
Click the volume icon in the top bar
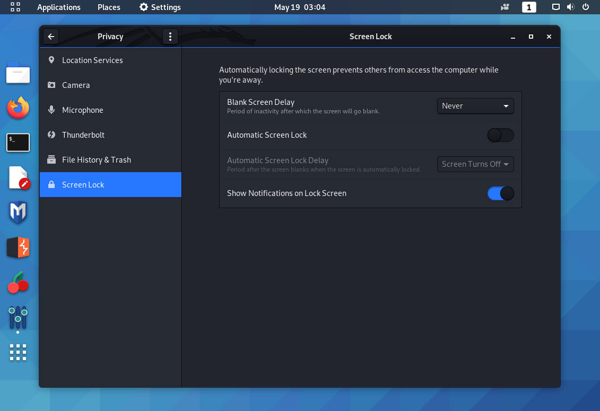(x=570, y=7)
